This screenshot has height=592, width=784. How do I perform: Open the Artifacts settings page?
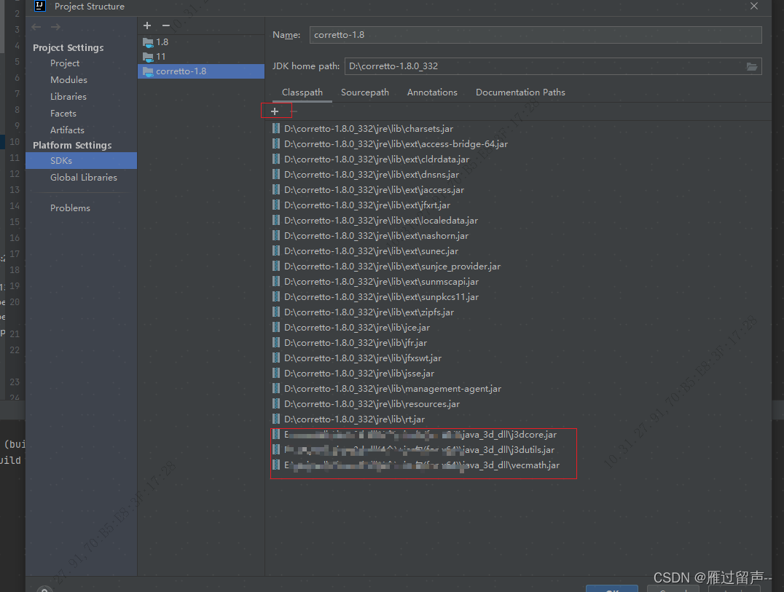67,130
